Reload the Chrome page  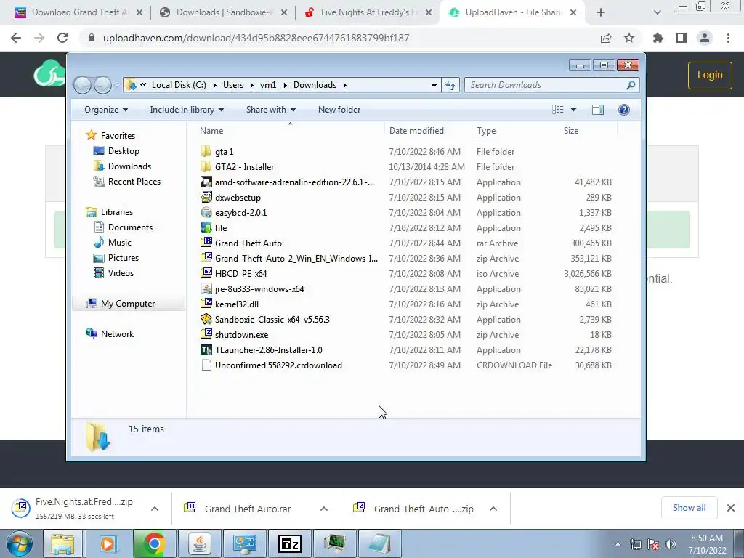(62, 38)
